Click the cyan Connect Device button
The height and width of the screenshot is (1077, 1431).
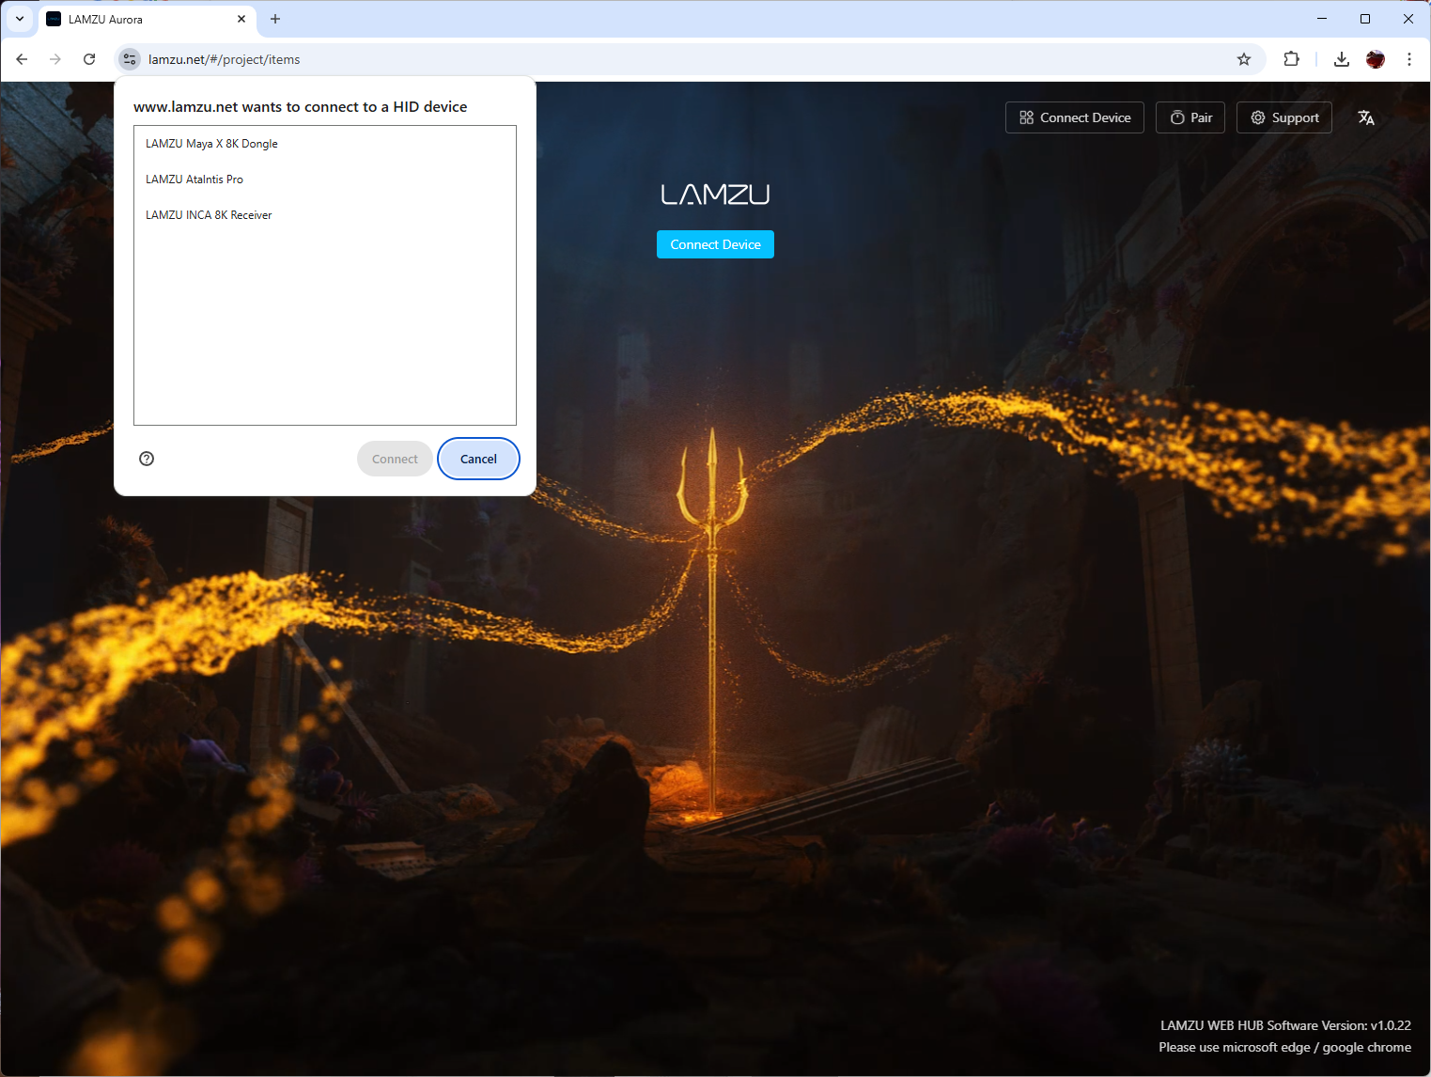click(715, 244)
